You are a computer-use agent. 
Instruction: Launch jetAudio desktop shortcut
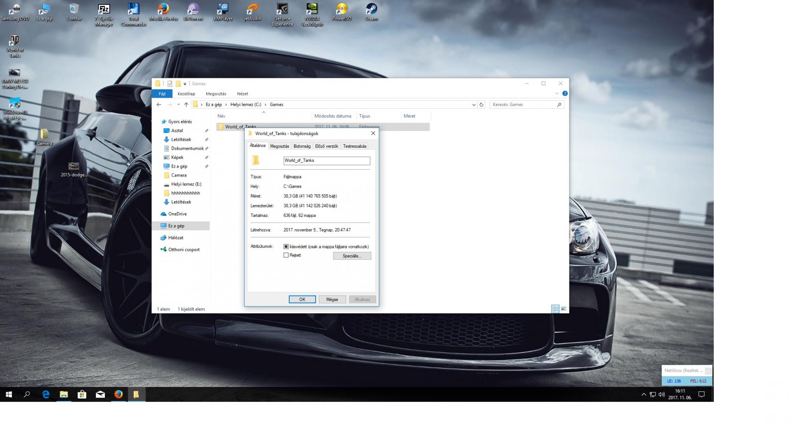pyautogui.click(x=253, y=12)
